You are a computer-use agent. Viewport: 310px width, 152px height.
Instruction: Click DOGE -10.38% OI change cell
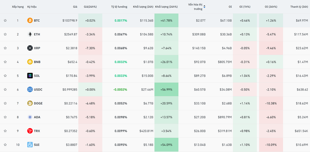tap(271, 103)
